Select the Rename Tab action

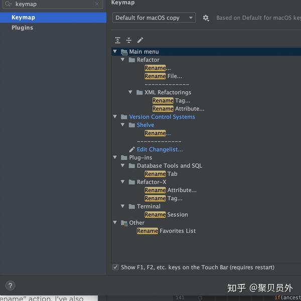161,174
